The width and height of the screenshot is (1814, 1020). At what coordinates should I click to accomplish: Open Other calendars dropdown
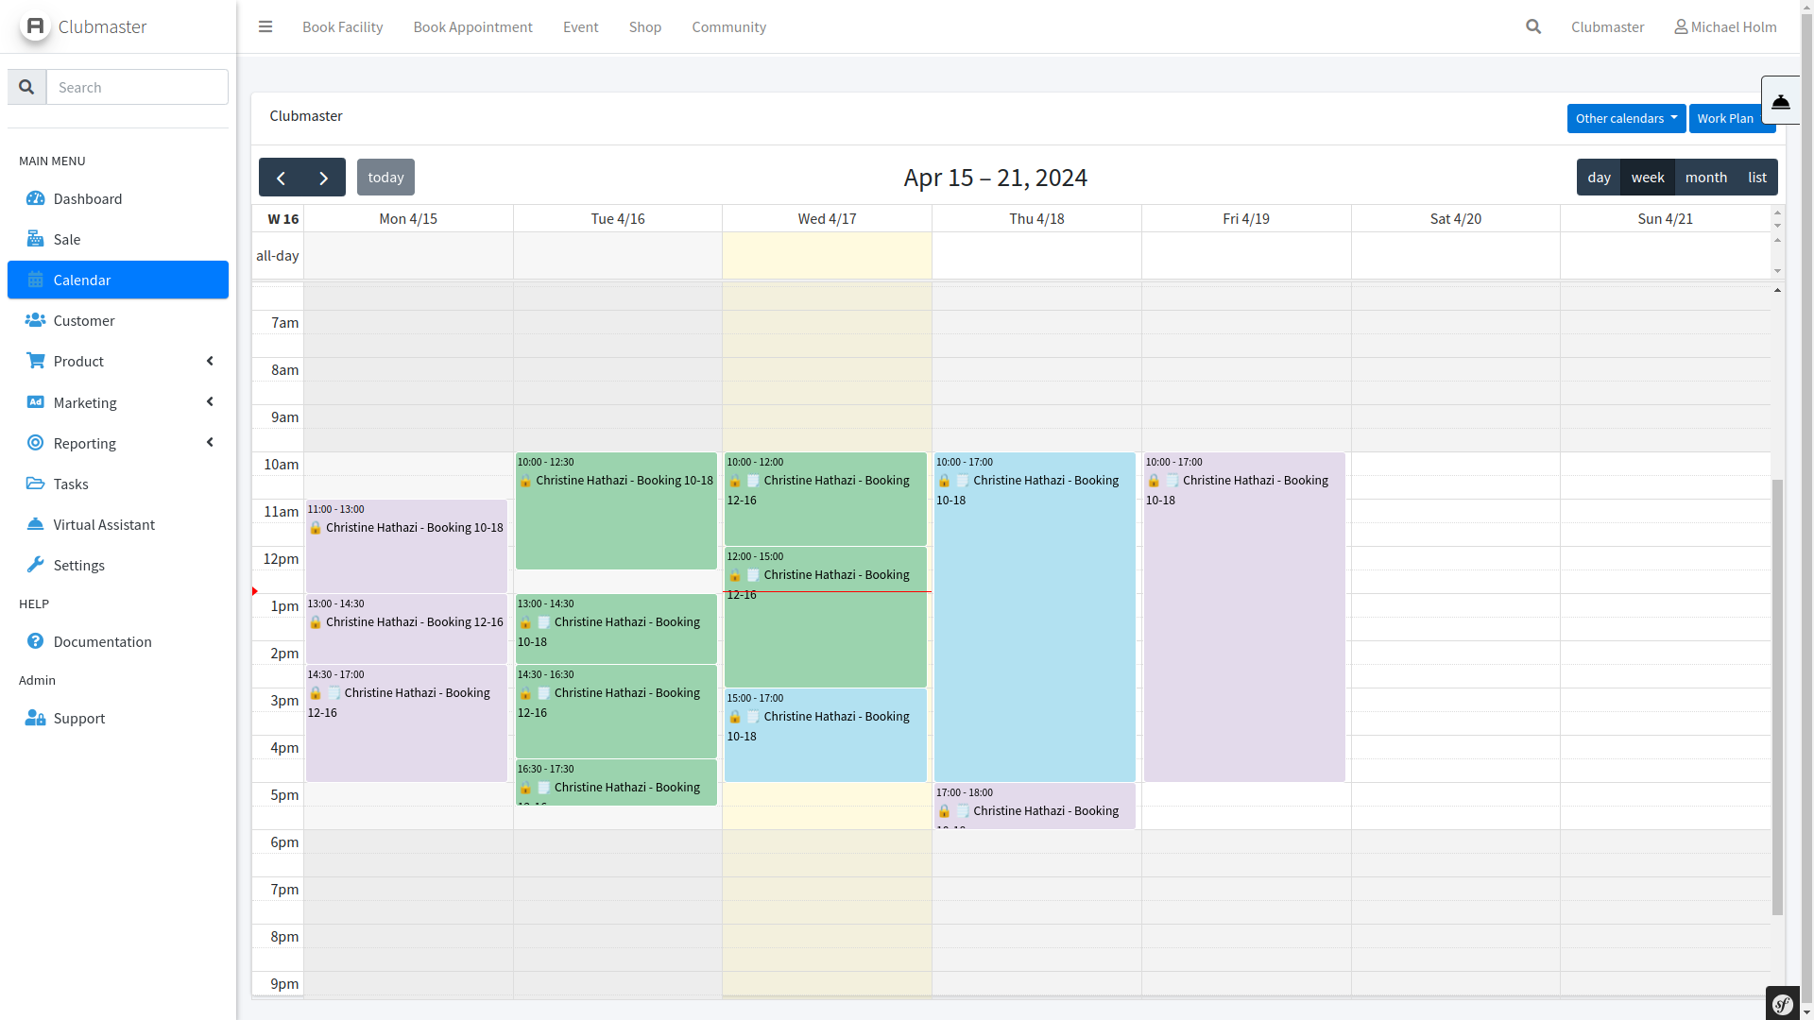coord(1625,118)
